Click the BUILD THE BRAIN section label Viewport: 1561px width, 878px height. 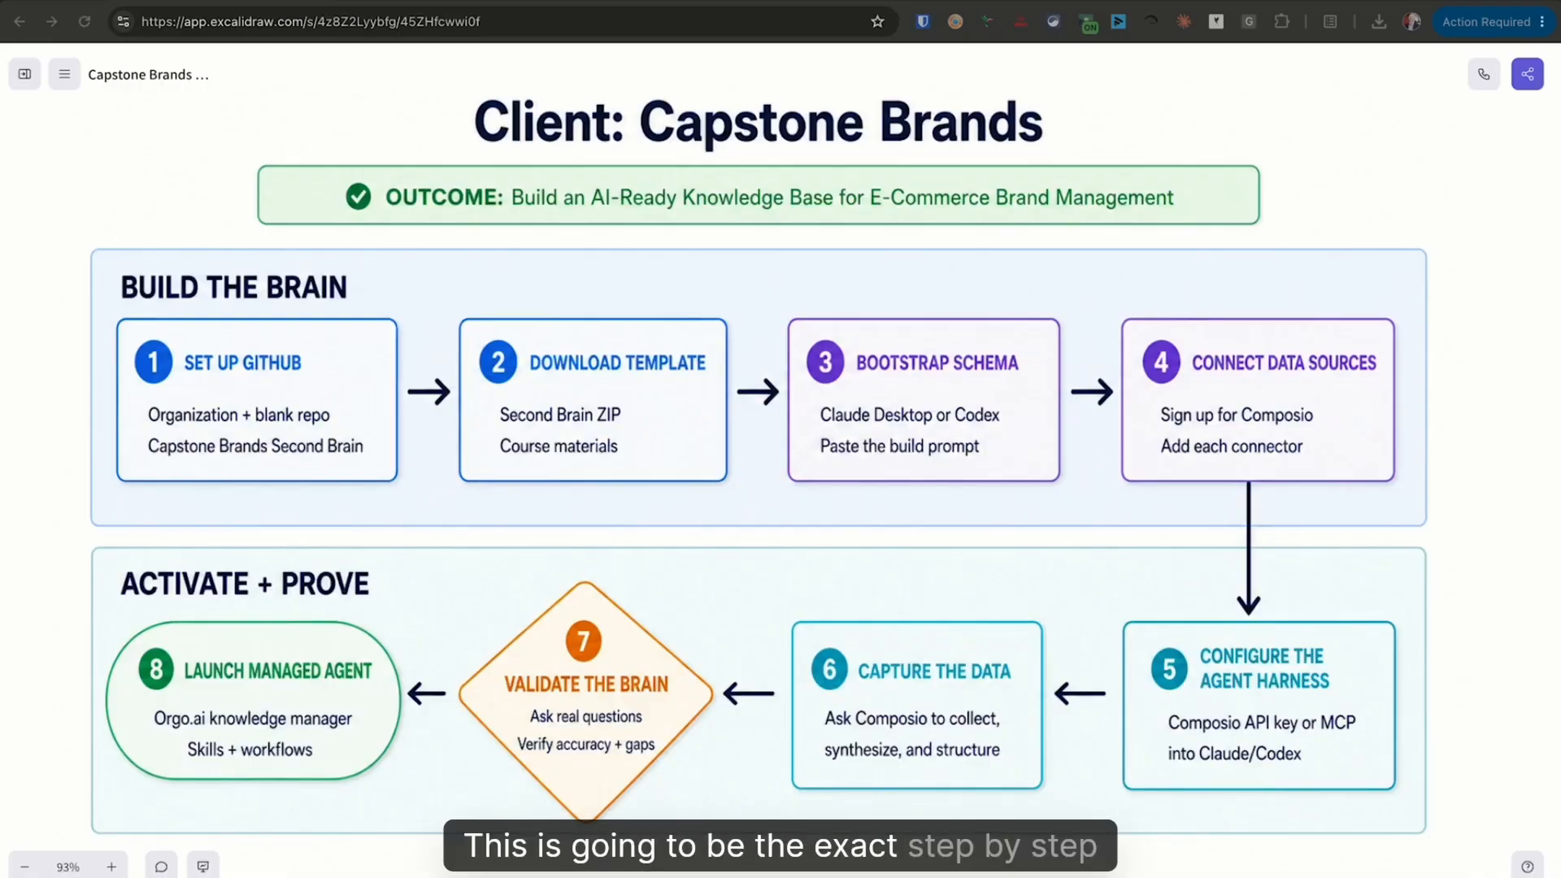[233, 288]
